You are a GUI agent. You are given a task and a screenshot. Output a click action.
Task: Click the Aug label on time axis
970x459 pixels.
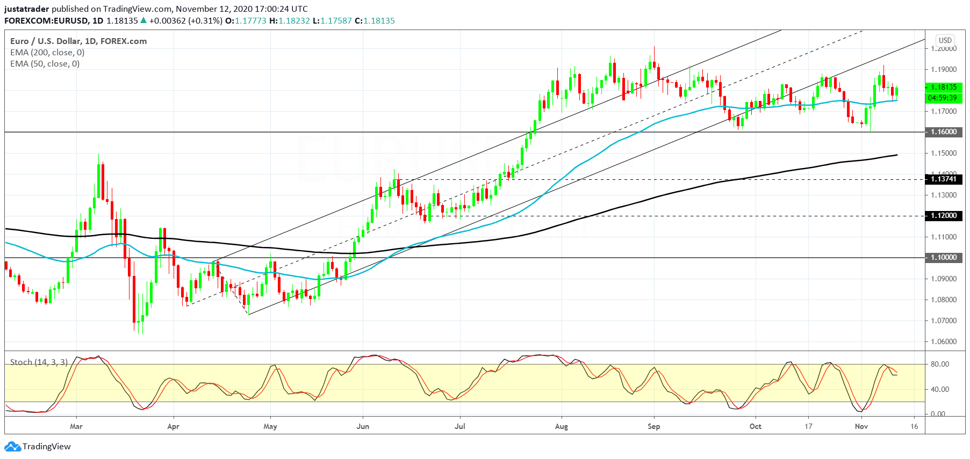tap(562, 427)
